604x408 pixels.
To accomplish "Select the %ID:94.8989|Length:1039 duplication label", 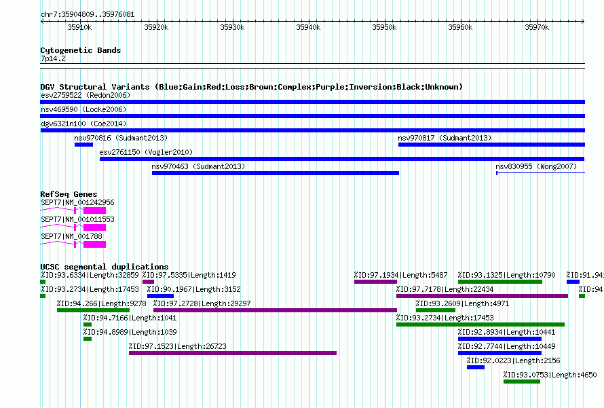I will coord(130,332).
